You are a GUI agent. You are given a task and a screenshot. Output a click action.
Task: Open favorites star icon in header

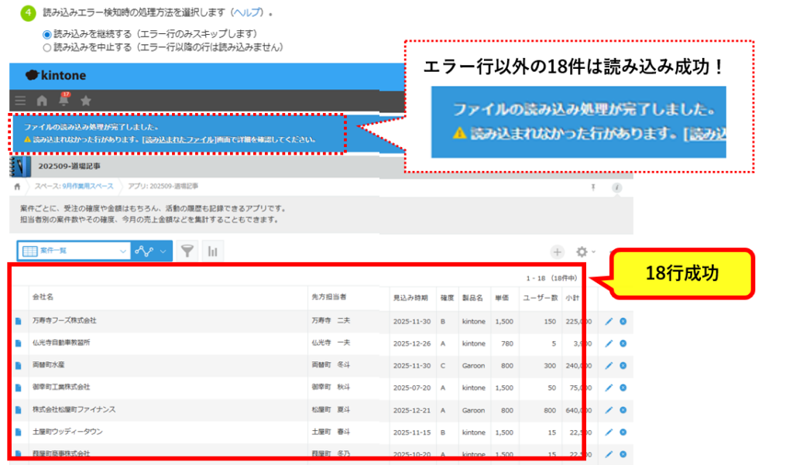point(86,101)
